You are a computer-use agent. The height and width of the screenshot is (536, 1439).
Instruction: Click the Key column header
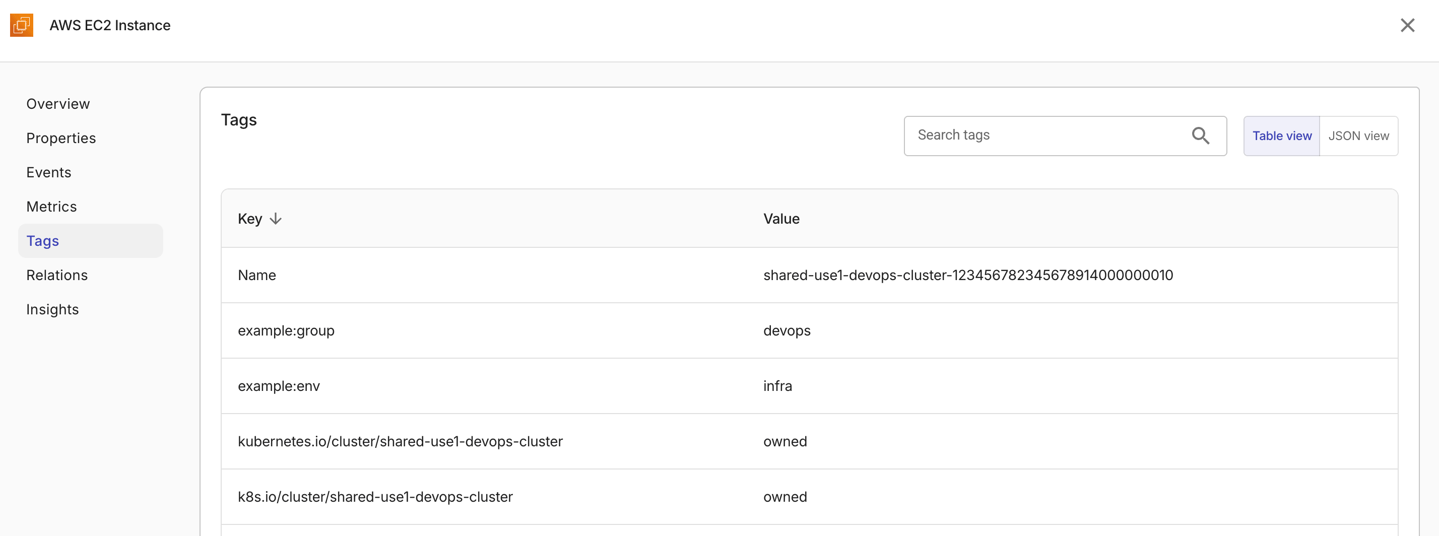(250, 219)
